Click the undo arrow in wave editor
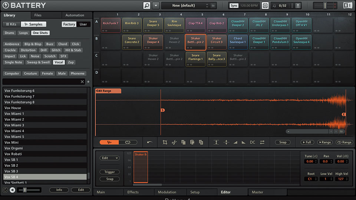The image size is (356, 200). (149, 142)
